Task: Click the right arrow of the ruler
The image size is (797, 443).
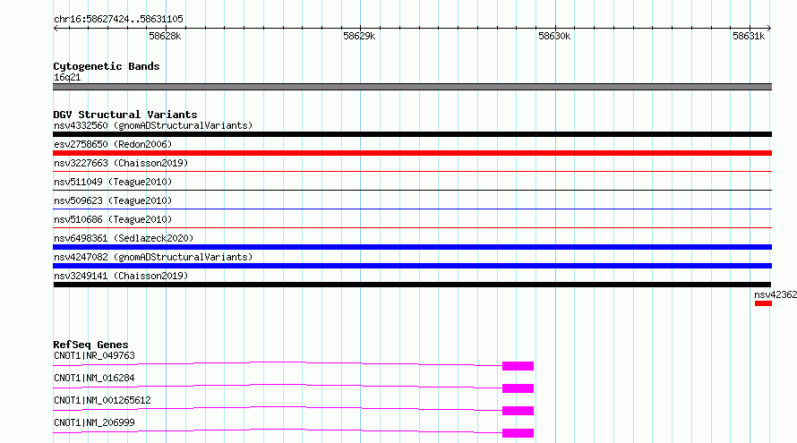Action: coord(768,28)
